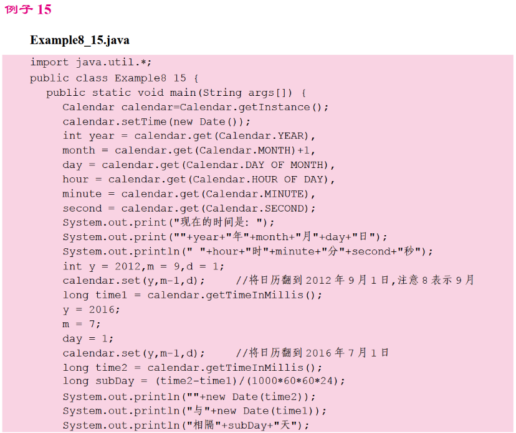This screenshot has width=516, height=433.
Task: Click the Example8_15.java file title
Action: (x=80, y=40)
